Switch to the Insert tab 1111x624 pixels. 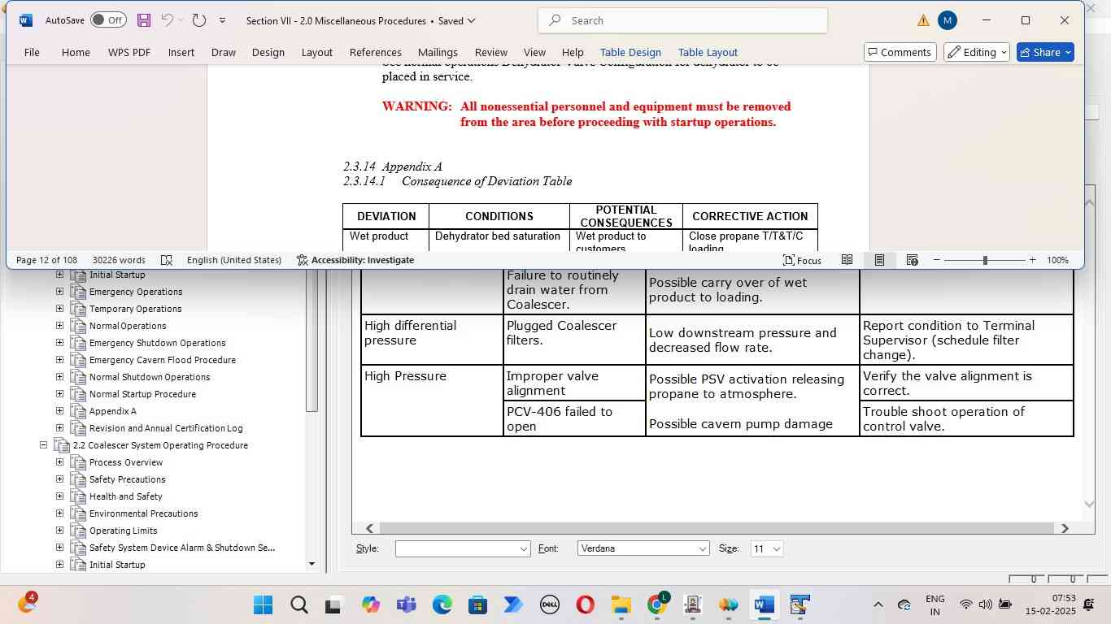tap(181, 52)
